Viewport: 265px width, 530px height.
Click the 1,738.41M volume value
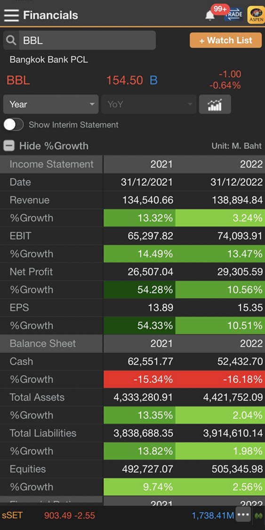[213, 515]
